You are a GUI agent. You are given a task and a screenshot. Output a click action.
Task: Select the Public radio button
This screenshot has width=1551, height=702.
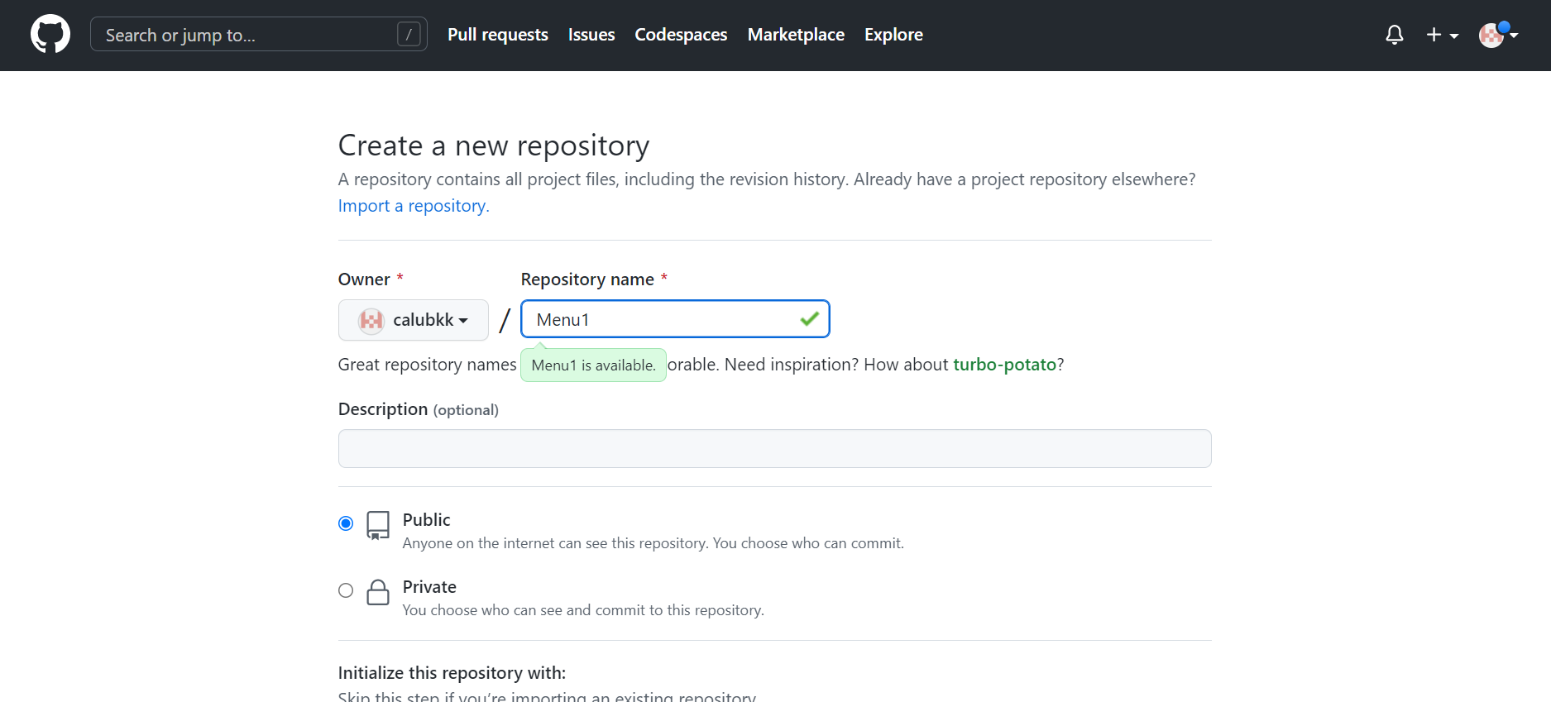346,523
